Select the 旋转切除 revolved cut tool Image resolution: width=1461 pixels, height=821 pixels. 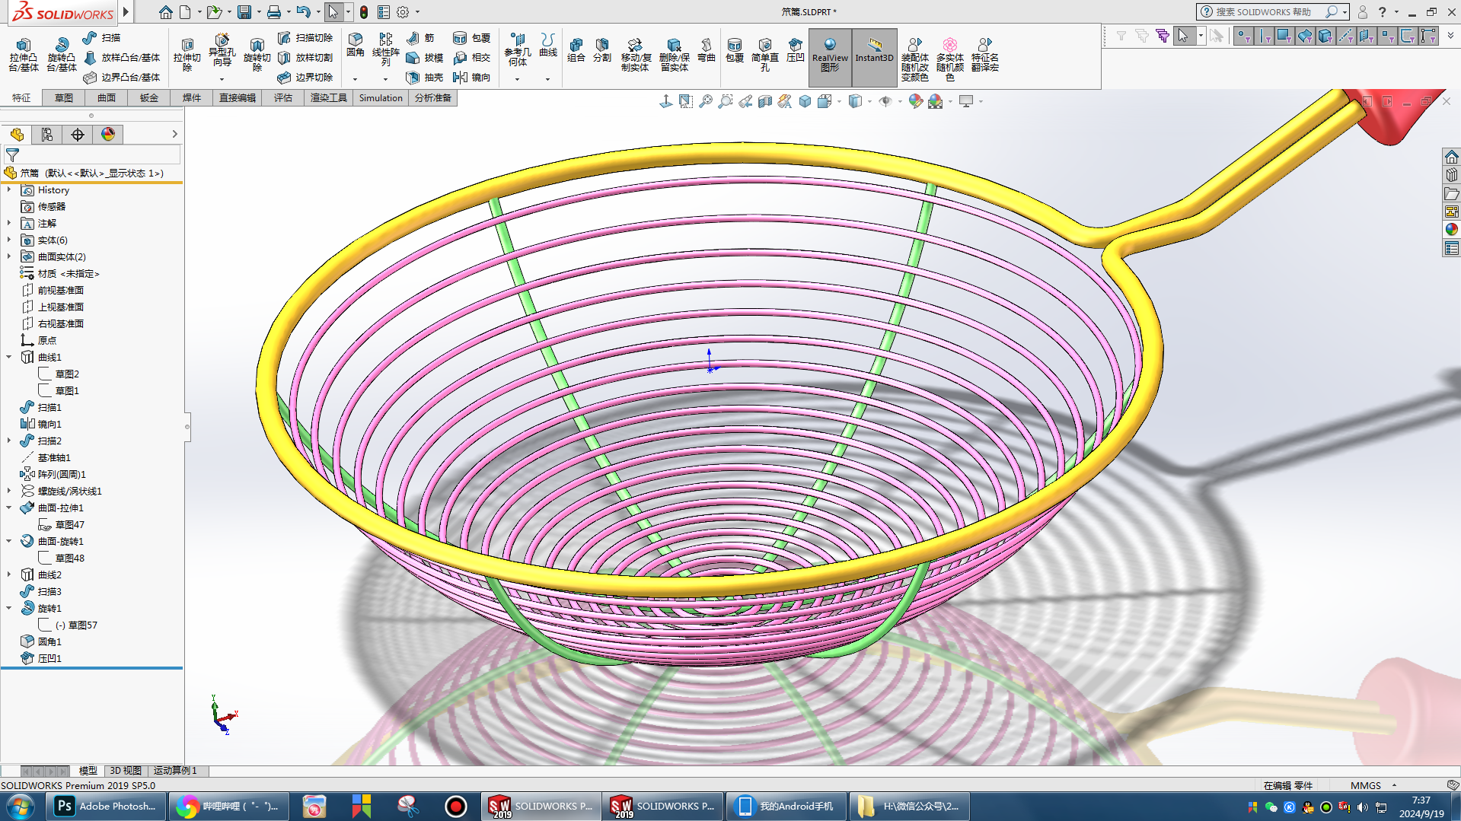click(x=257, y=55)
